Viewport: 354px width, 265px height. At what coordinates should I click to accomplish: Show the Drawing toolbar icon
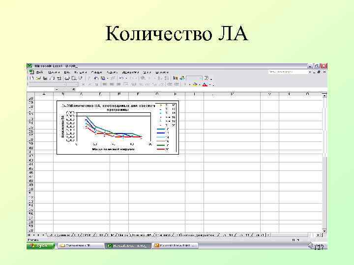pos(182,78)
